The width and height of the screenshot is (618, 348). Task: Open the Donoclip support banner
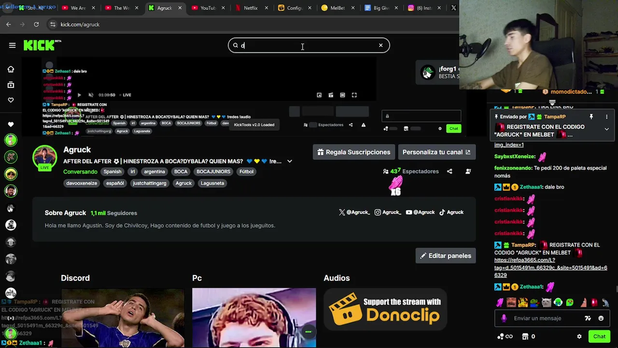(385, 309)
